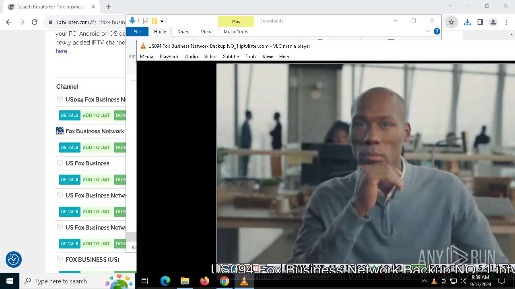515x289 pixels.
Task: Open volume control in system tray
Action: [x=463, y=281]
